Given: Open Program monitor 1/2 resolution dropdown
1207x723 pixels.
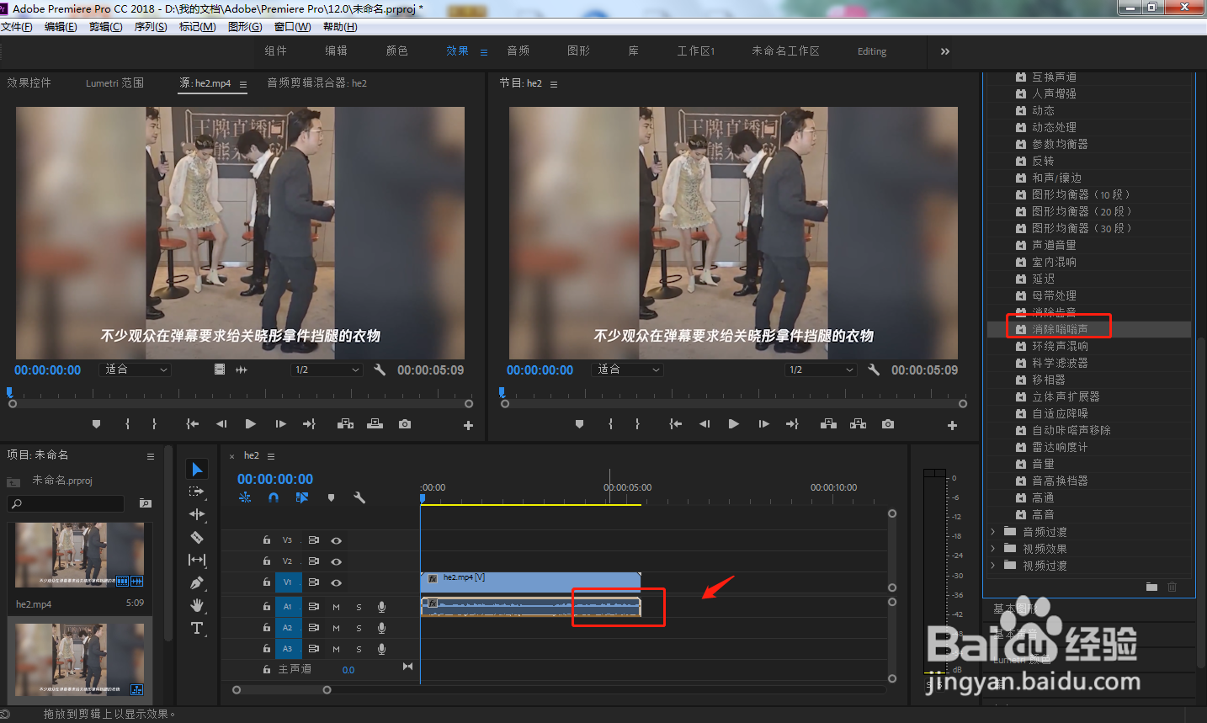Looking at the screenshot, I should (822, 369).
